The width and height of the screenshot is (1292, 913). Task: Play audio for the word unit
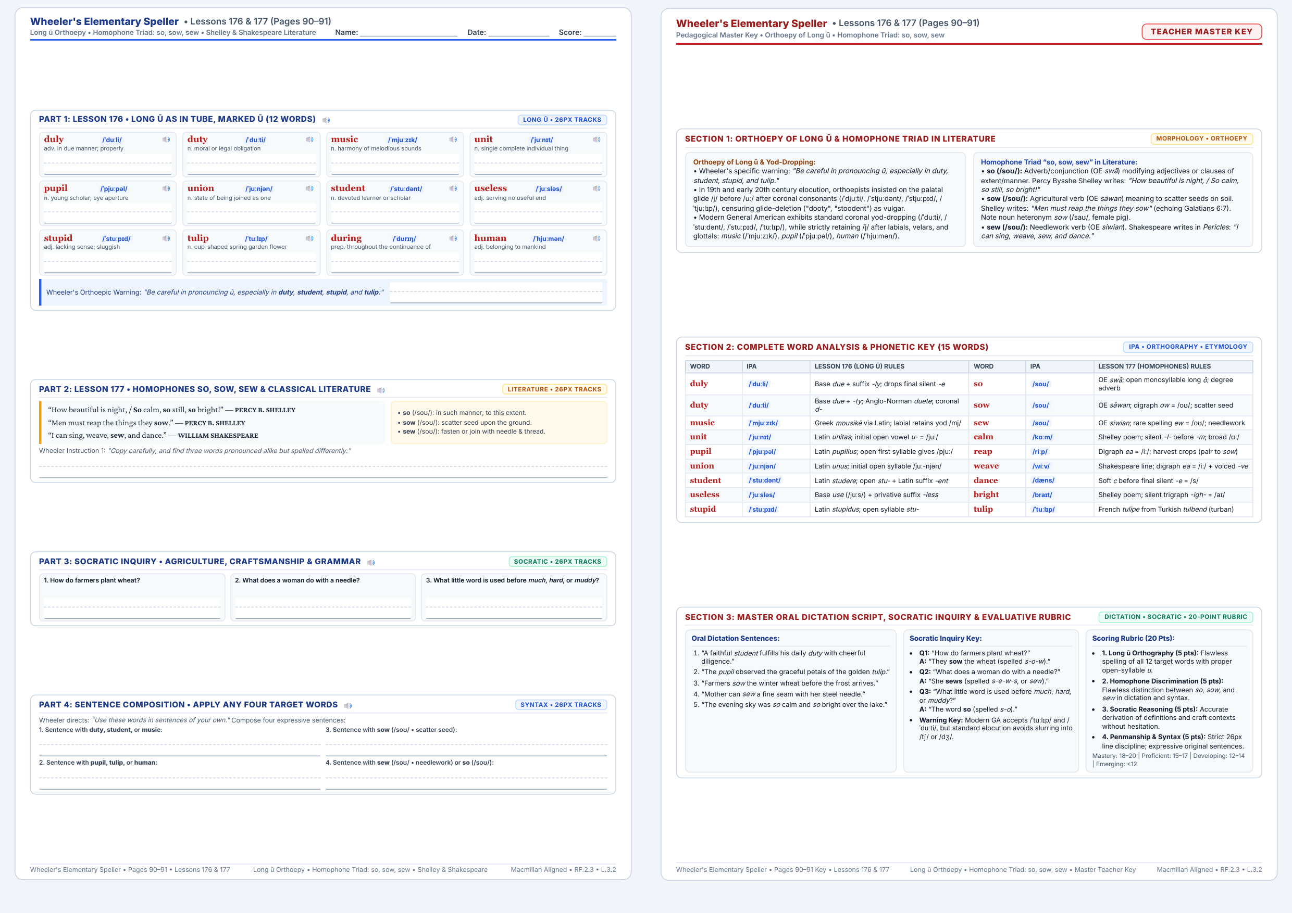[x=597, y=140]
